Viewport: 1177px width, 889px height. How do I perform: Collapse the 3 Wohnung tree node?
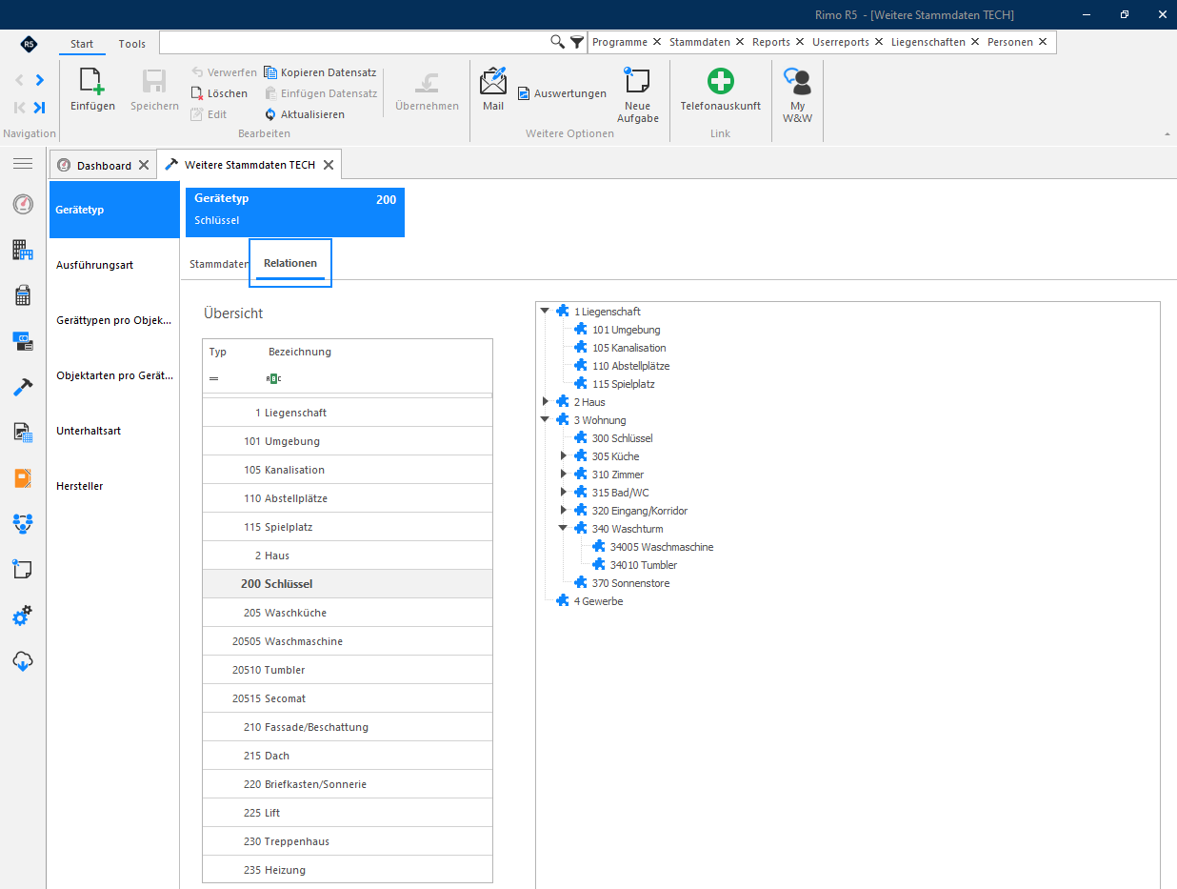pyautogui.click(x=546, y=419)
